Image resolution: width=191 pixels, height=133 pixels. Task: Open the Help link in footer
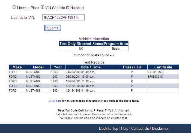tap(124, 128)
